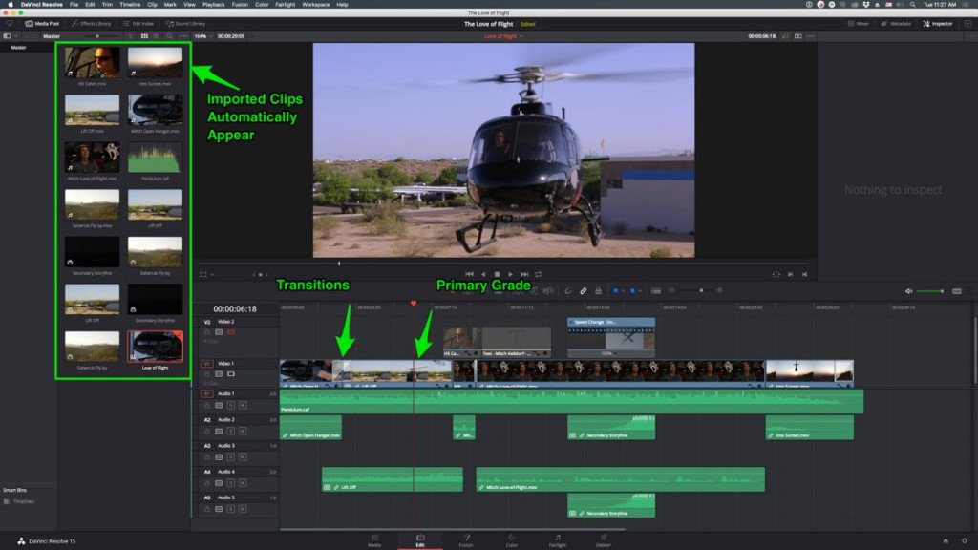The width and height of the screenshot is (978, 550).
Task: Click timeline zoom out minus button
Action: pos(671,290)
